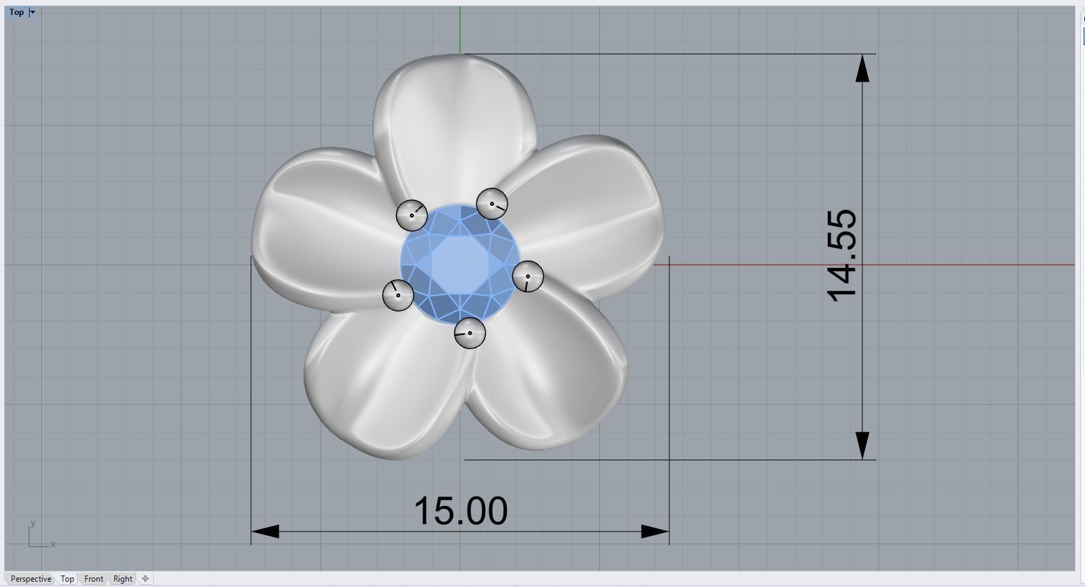Select the prong at the gem's bottom
This screenshot has height=587, width=1085.
click(x=470, y=333)
